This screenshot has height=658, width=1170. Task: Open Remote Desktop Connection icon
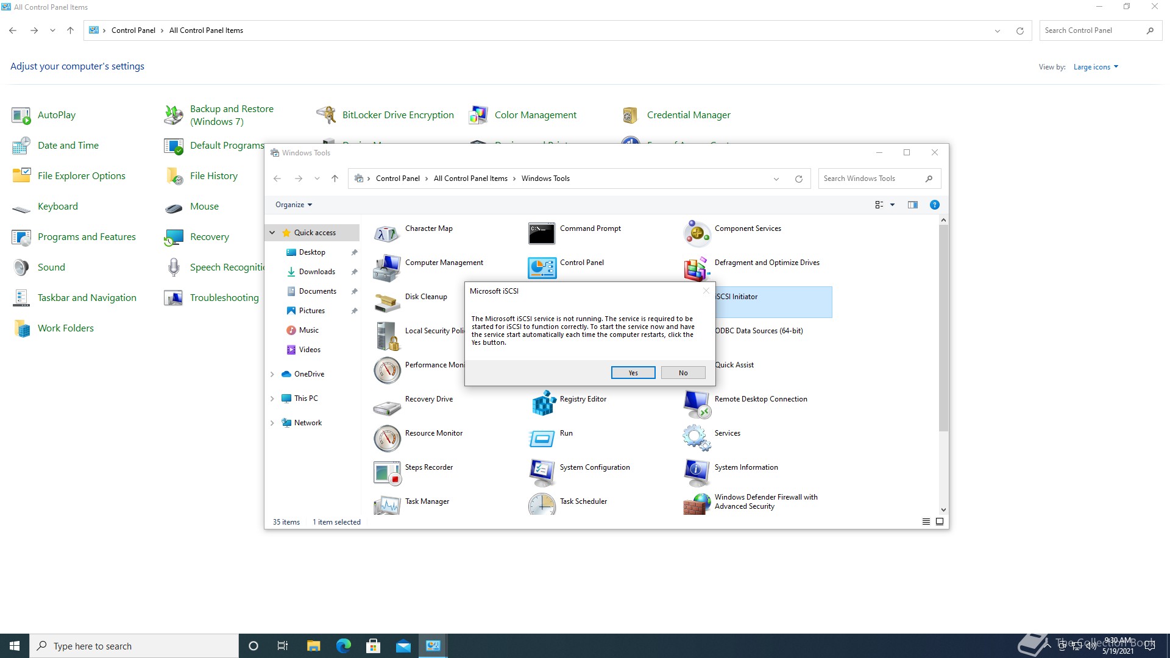[x=697, y=404]
